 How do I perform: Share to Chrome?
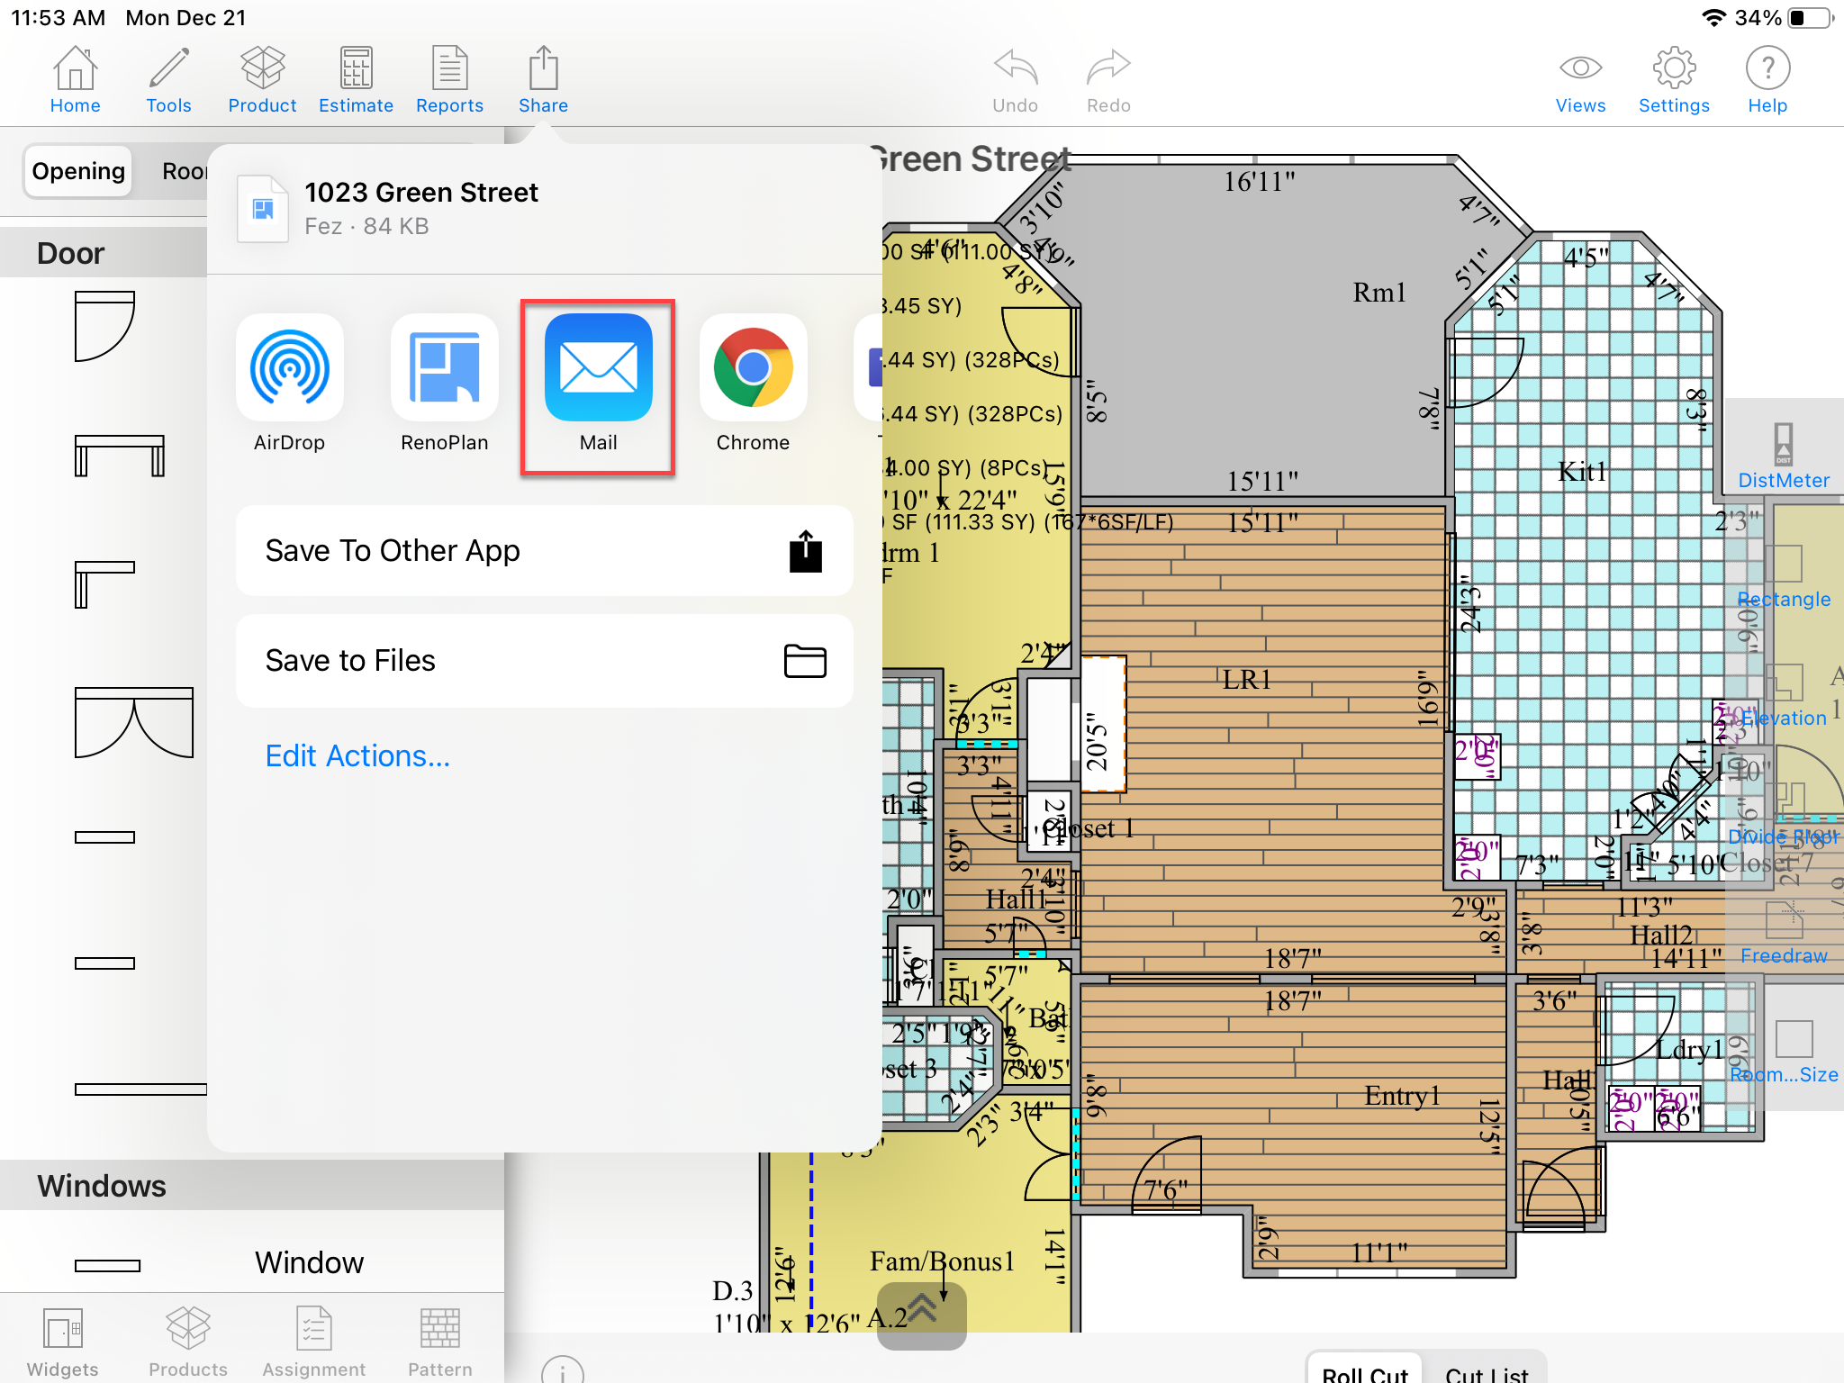tap(753, 368)
